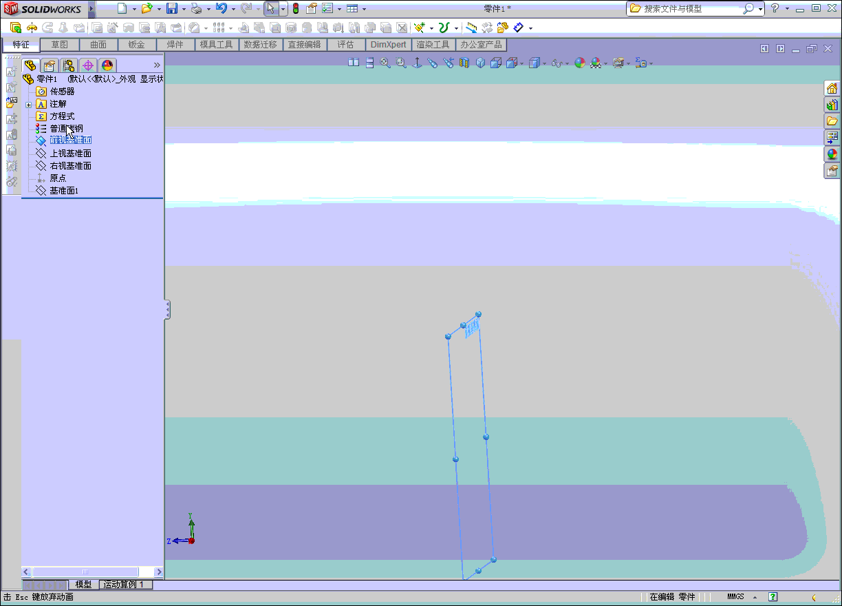Click the Rebuild traffic light icon
This screenshot has width=842, height=606.
[296, 8]
